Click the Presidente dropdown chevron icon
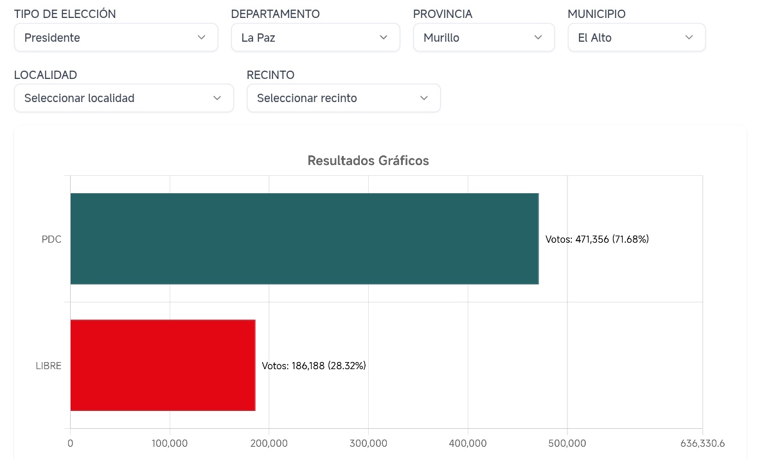 tap(202, 37)
